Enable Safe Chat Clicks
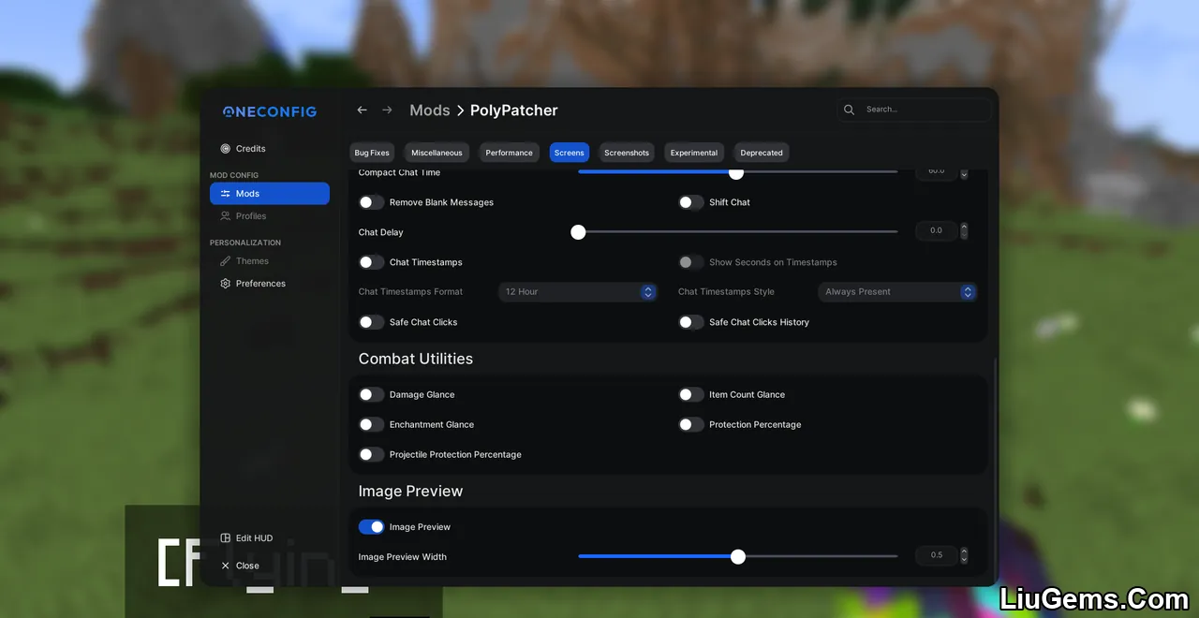 (x=372, y=322)
